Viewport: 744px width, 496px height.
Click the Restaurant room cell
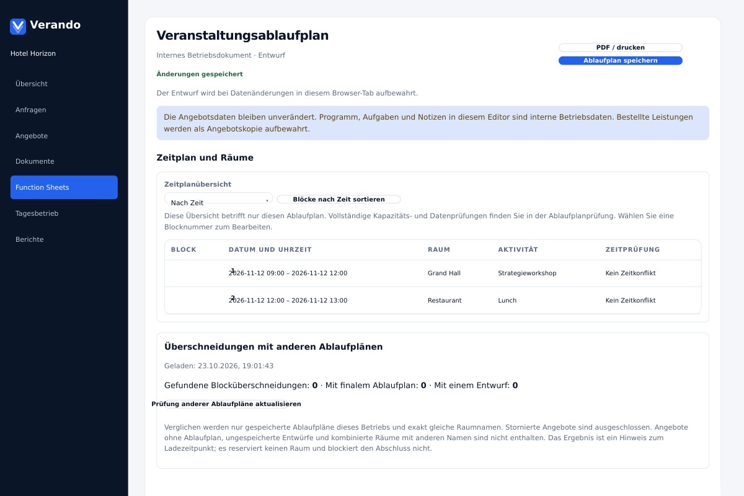click(445, 301)
